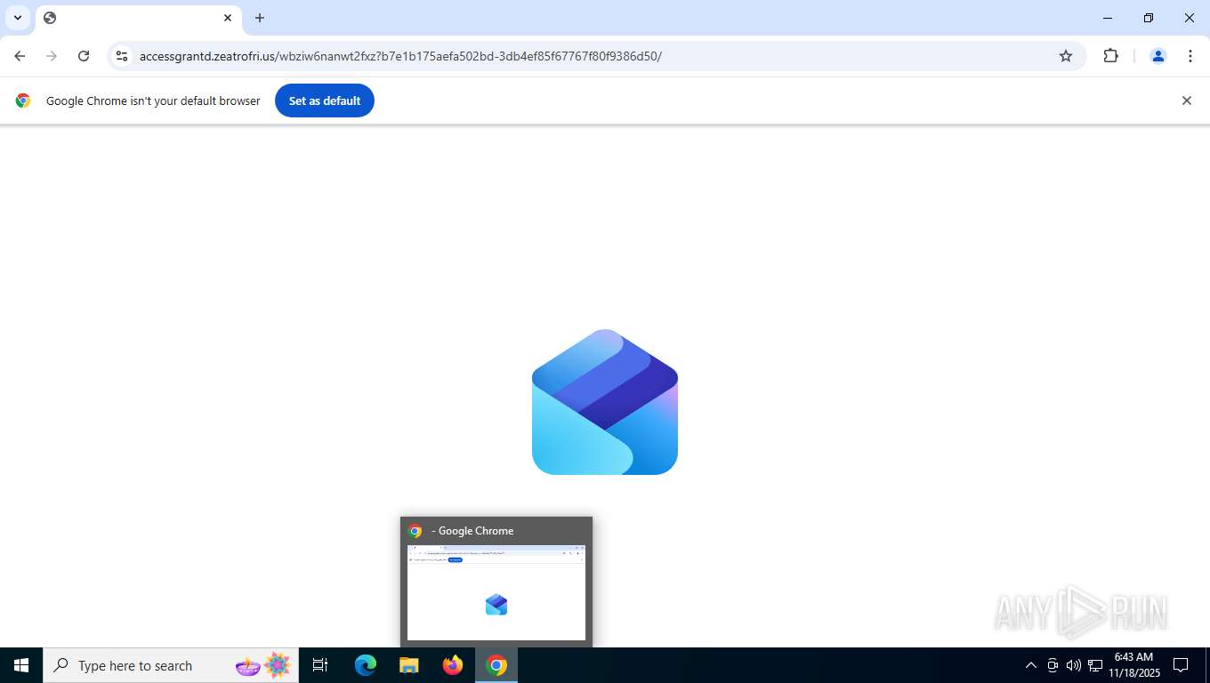Reload the current page
Viewport: 1210px width, 683px height.
click(84, 56)
